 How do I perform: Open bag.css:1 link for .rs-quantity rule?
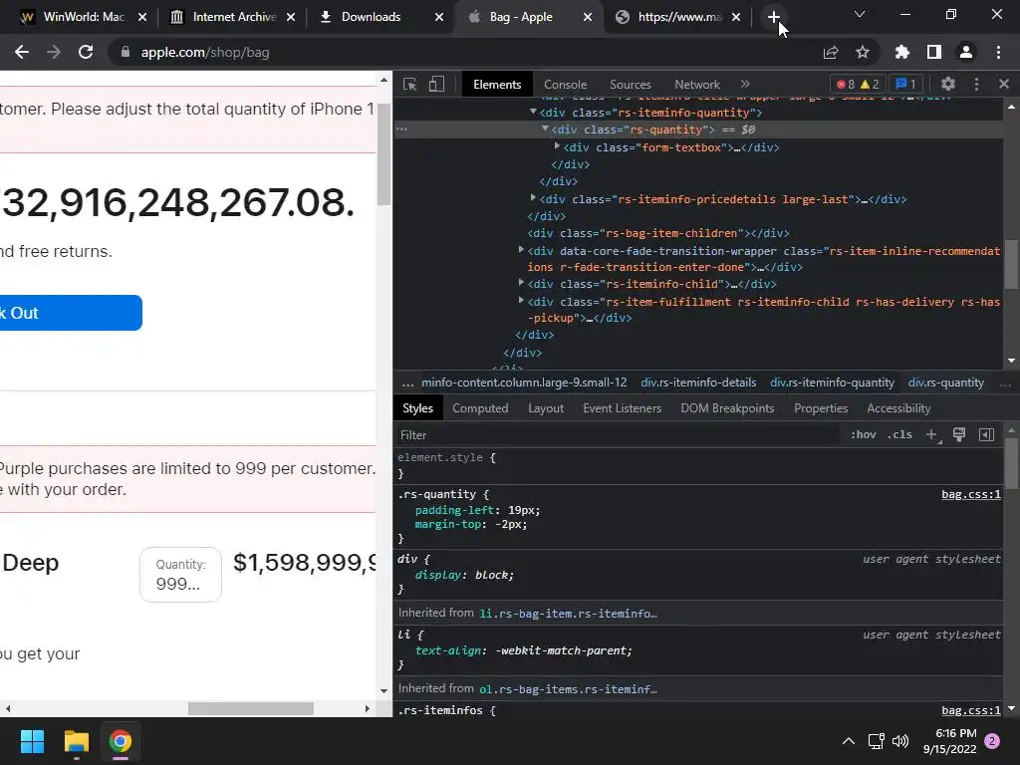click(x=970, y=494)
